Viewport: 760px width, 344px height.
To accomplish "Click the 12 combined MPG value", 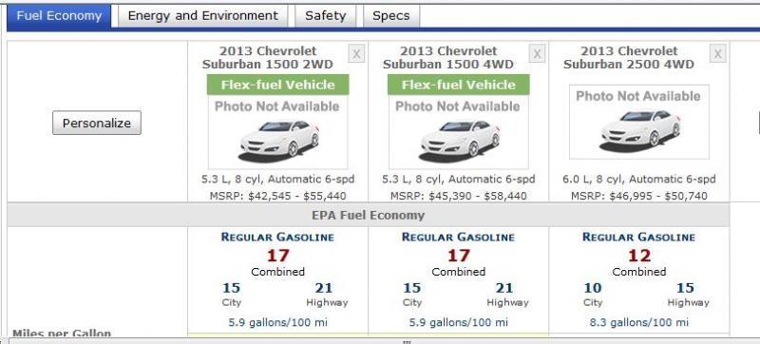I will coord(638,256).
